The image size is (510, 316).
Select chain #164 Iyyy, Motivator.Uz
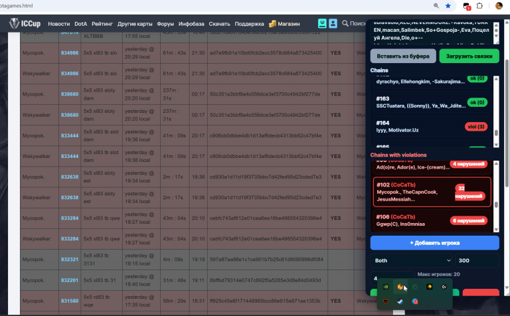coord(432,126)
